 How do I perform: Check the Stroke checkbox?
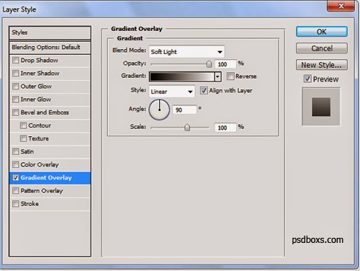click(16, 203)
